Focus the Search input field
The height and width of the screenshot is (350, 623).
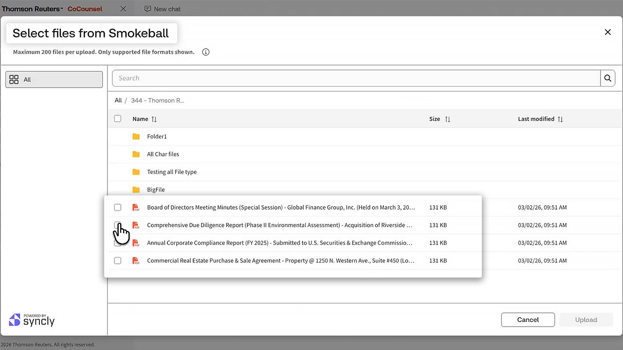356,78
